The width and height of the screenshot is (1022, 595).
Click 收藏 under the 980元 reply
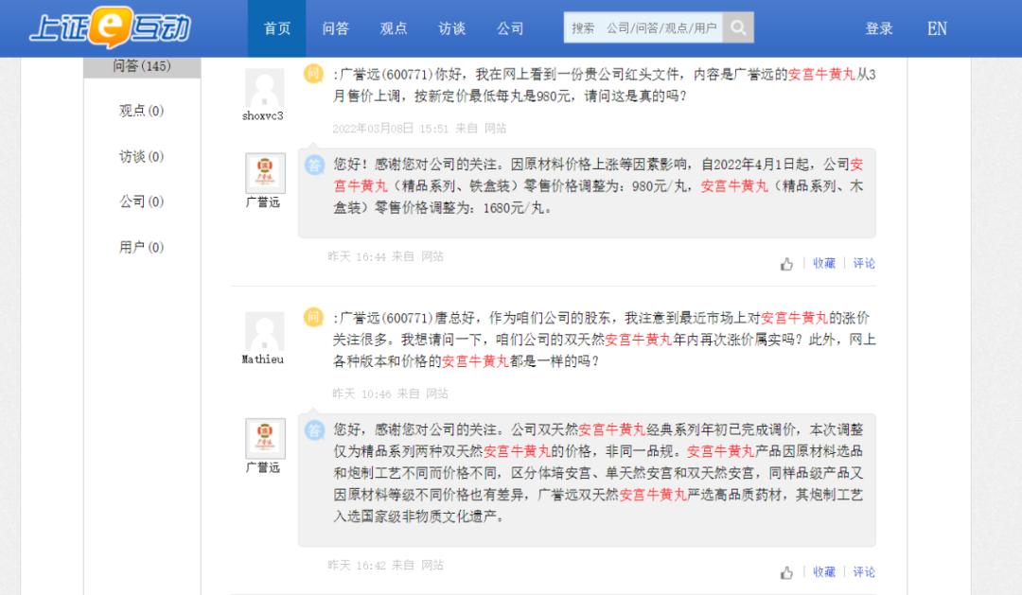824,263
